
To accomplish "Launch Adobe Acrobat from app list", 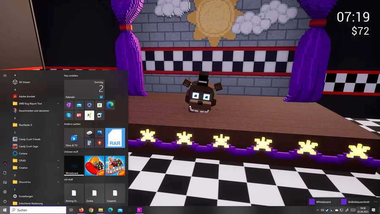I will [x=36, y=96].
